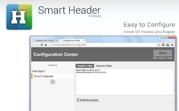Screen dimensions: 179x111
Task: Select Accept-Language in the headers list
Action: [43, 76]
